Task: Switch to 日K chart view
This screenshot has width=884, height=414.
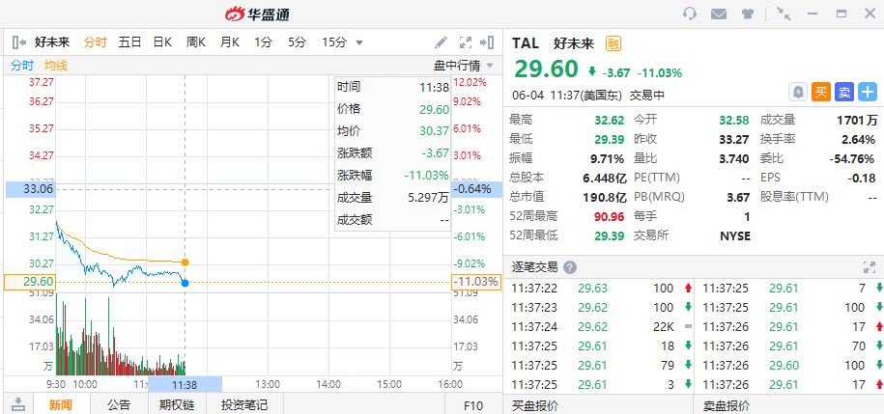Action: click(162, 42)
